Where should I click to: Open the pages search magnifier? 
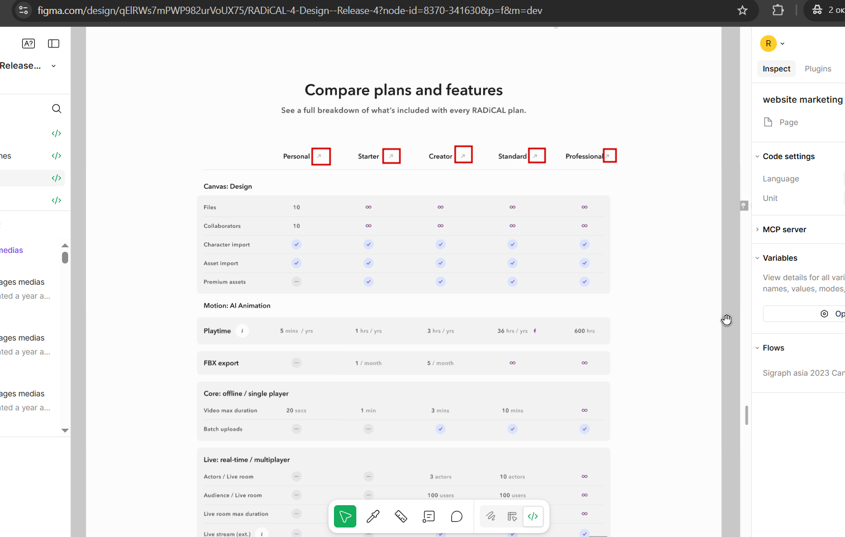[56, 109]
